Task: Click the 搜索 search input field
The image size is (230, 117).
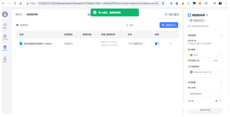Action: pos(141,25)
